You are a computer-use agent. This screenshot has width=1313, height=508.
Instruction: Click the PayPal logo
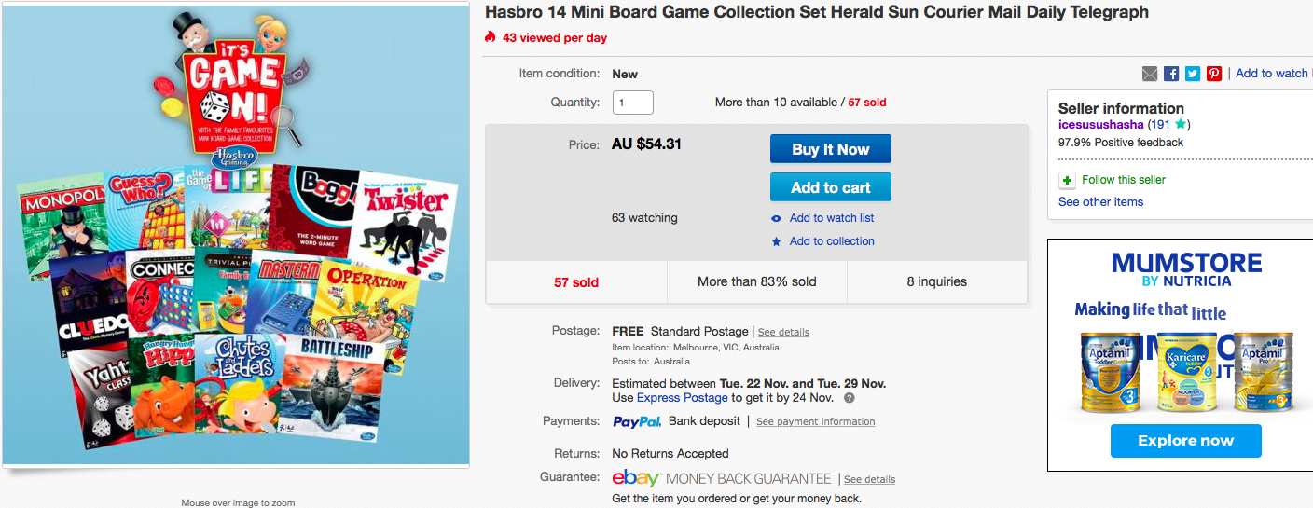[637, 421]
